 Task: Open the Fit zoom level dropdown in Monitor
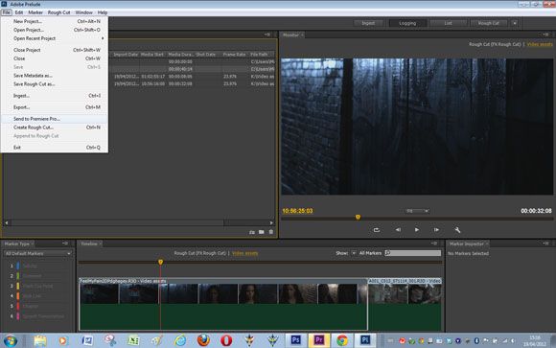(417, 211)
